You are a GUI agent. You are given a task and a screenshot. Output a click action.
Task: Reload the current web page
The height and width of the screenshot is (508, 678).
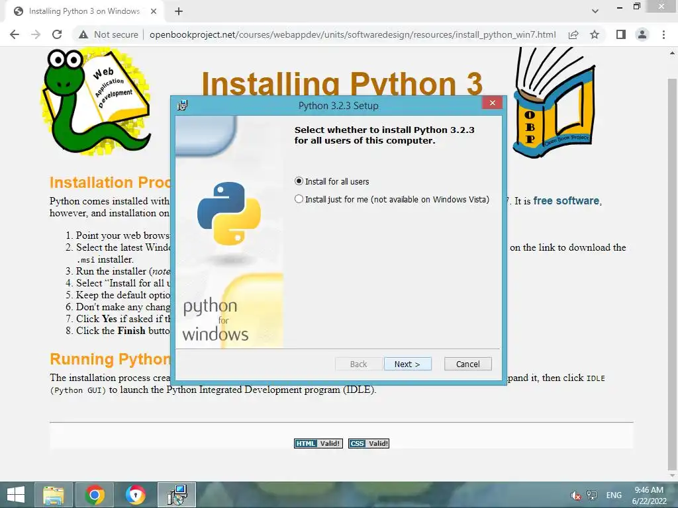(57, 34)
